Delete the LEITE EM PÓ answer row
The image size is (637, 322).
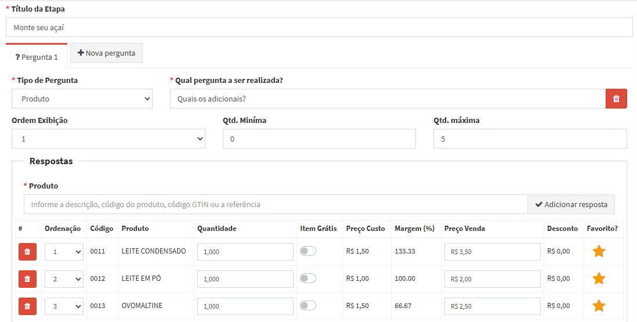coord(27,279)
